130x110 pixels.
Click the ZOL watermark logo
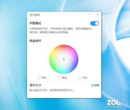[114, 104]
